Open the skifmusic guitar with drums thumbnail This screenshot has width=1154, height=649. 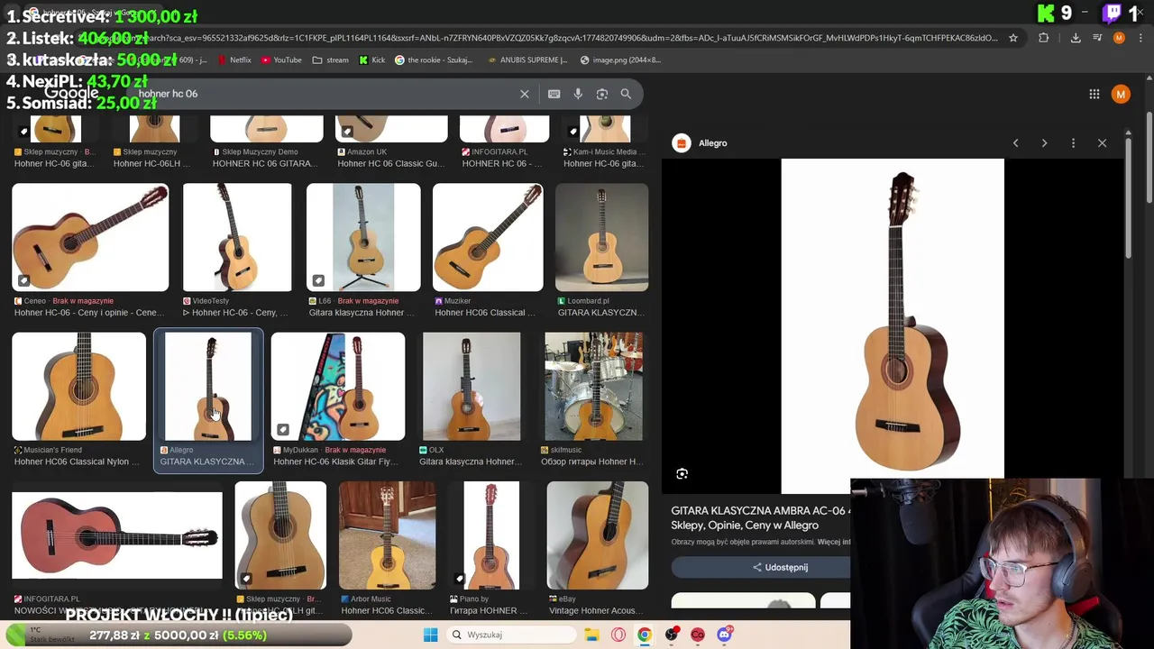tap(593, 387)
